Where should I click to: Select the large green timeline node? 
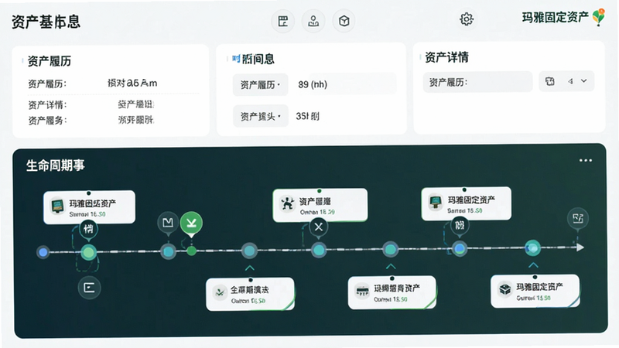tap(88, 253)
